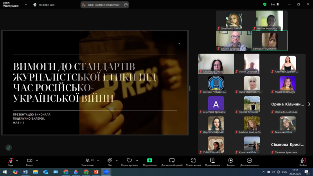Select Анастасія Трошина avatar tile
The width and height of the screenshot is (313, 176).
tap(216, 104)
